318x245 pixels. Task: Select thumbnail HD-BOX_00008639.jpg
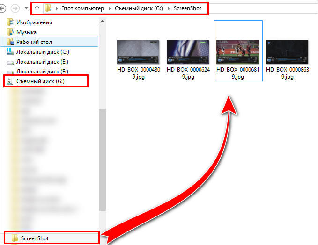[x=288, y=59]
